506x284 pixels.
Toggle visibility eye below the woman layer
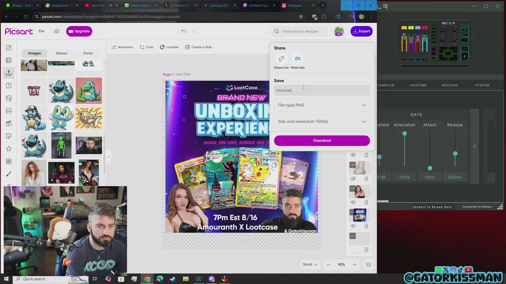click(353, 202)
